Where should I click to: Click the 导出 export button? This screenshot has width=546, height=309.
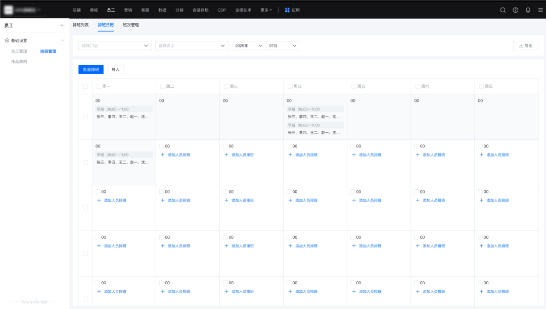point(525,45)
